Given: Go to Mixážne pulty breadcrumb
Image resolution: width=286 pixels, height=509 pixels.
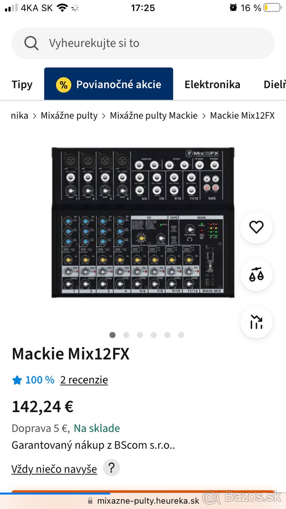Looking at the screenshot, I should point(69,115).
